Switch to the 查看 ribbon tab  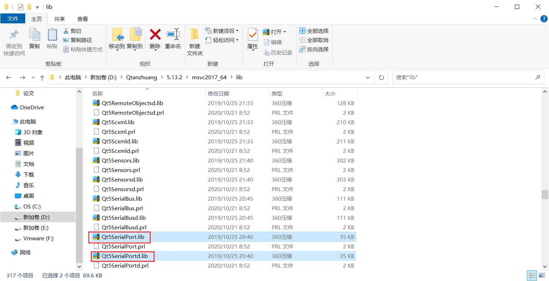[82, 19]
